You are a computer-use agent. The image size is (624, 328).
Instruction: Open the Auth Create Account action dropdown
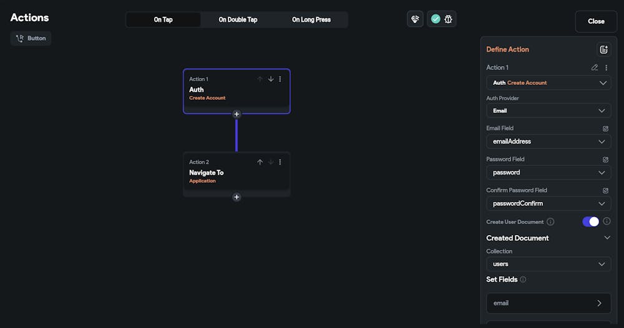(548, 83)
